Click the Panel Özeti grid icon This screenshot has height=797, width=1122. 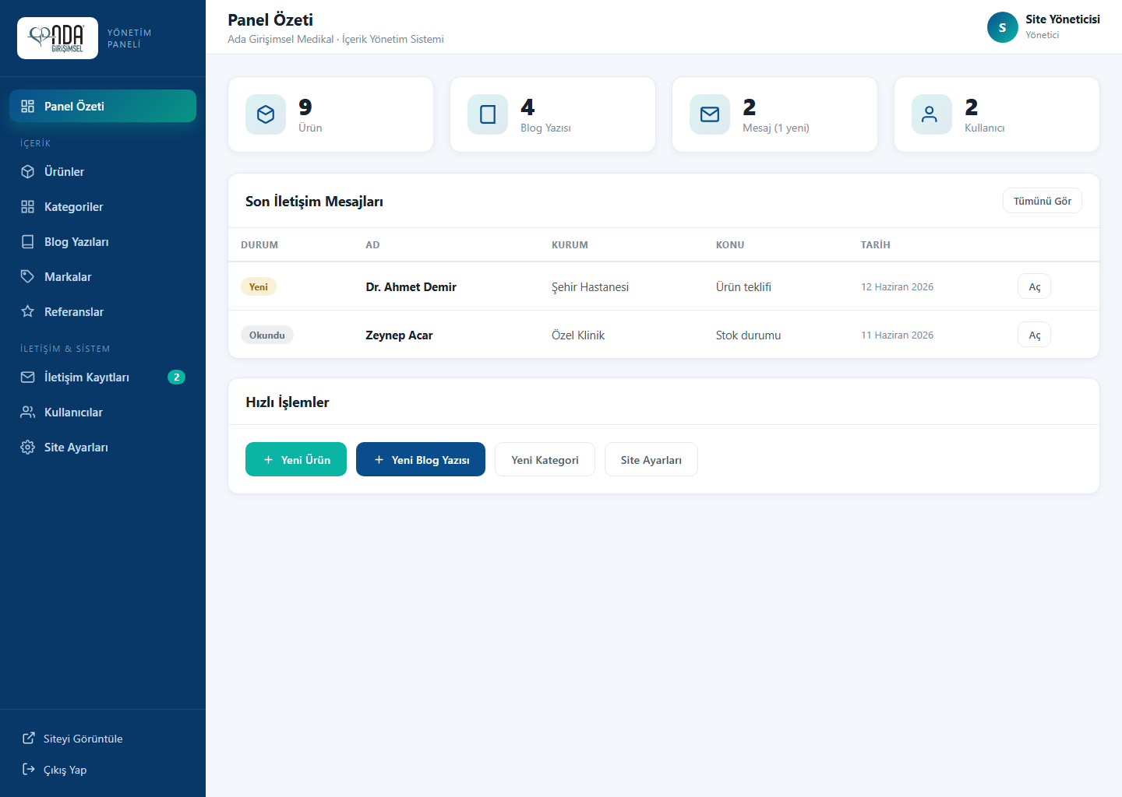[x=28, y=107]
